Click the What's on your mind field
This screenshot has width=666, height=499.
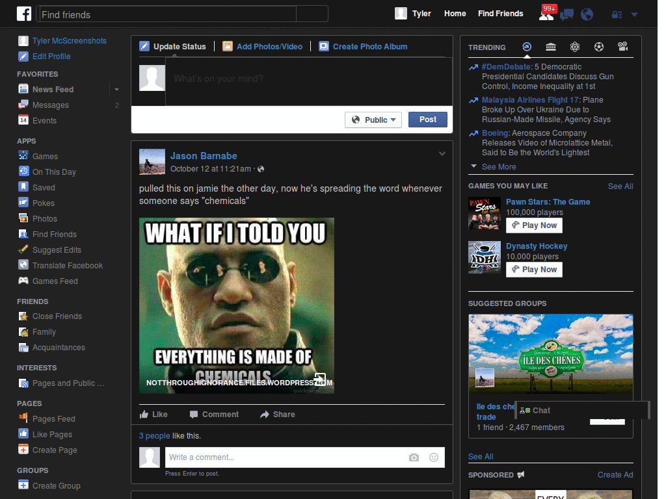point(309,81)
